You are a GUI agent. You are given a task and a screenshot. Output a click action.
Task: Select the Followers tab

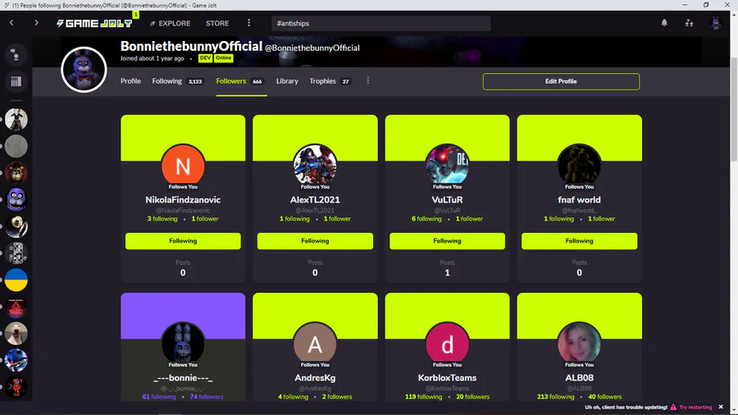239,81
